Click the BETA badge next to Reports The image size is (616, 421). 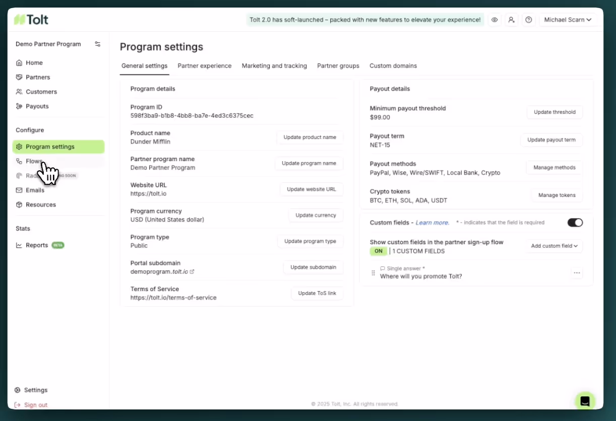coord(58,245)
